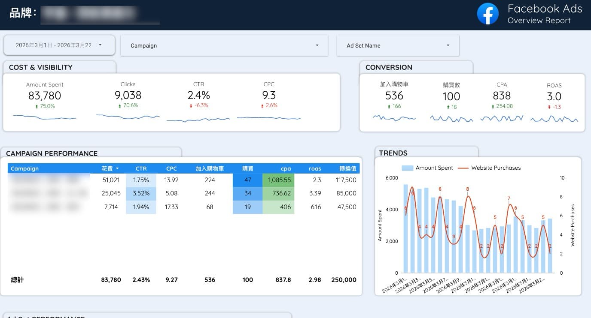This screenshot has height=318, width=591.
Task: Click the 轉換值 column header
Action: coord(347,168)
